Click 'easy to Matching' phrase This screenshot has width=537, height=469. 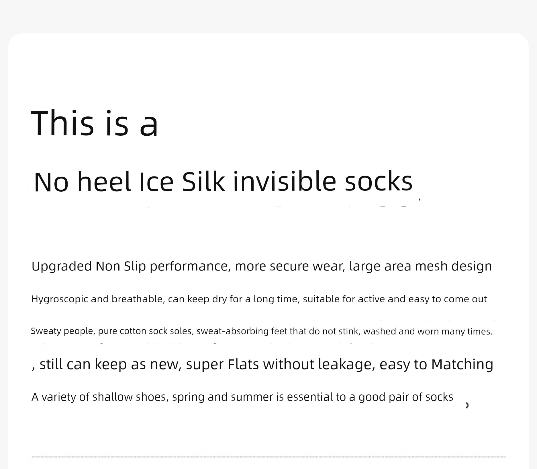point(436,364)
